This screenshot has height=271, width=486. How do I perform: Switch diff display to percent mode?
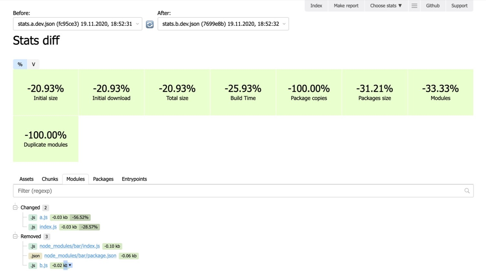[20, 64]
